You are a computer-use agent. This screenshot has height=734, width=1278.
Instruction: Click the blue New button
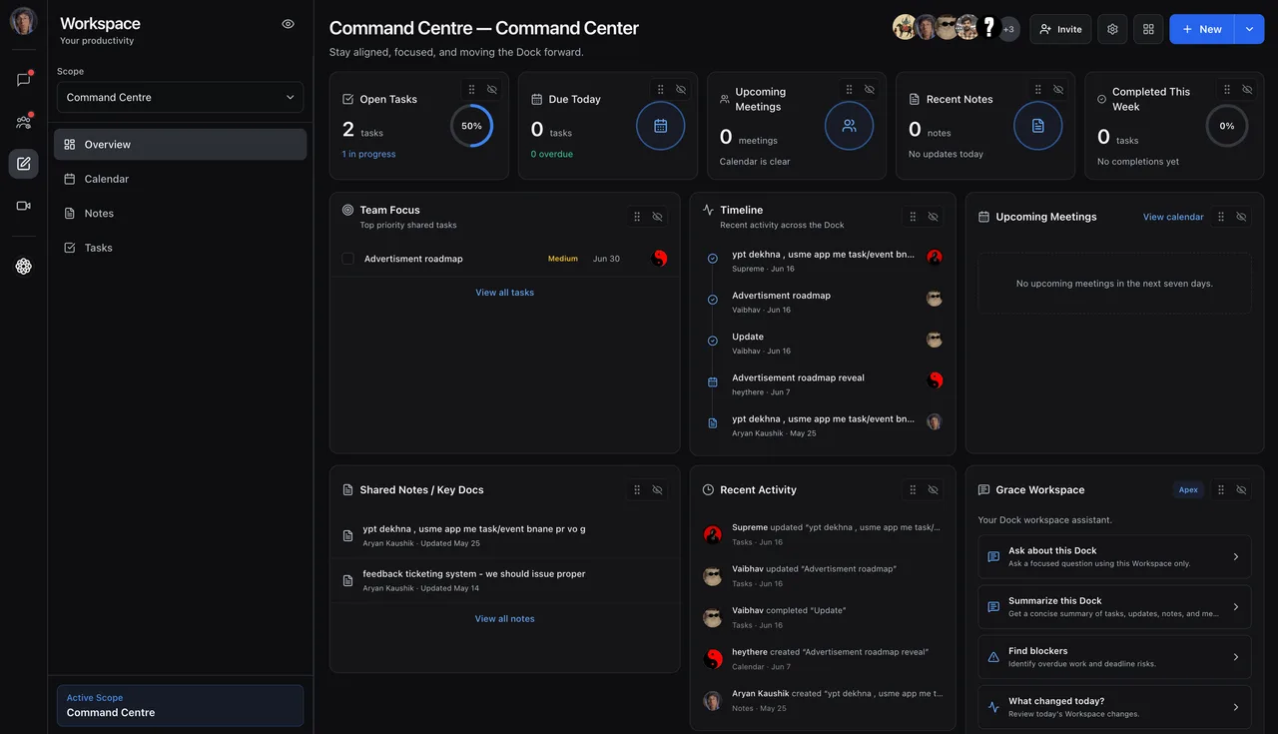pyautogui.click(x=1202, y=29)
